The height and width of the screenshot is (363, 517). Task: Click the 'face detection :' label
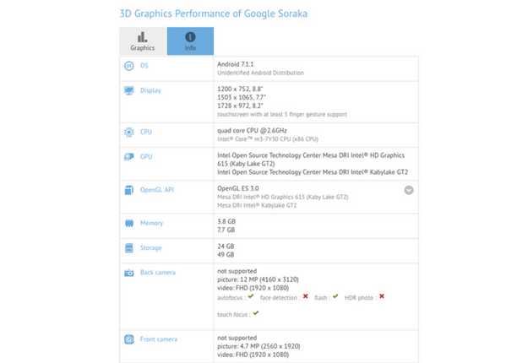[x=280, y=298]
